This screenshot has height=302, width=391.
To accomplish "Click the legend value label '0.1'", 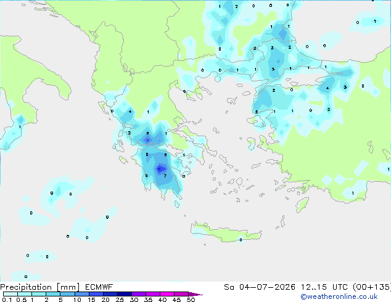I will [x=7, y=300].
